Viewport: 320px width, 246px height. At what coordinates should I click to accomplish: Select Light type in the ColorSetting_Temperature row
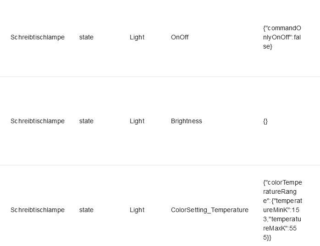pyautogui.click(x=137, y=210)
